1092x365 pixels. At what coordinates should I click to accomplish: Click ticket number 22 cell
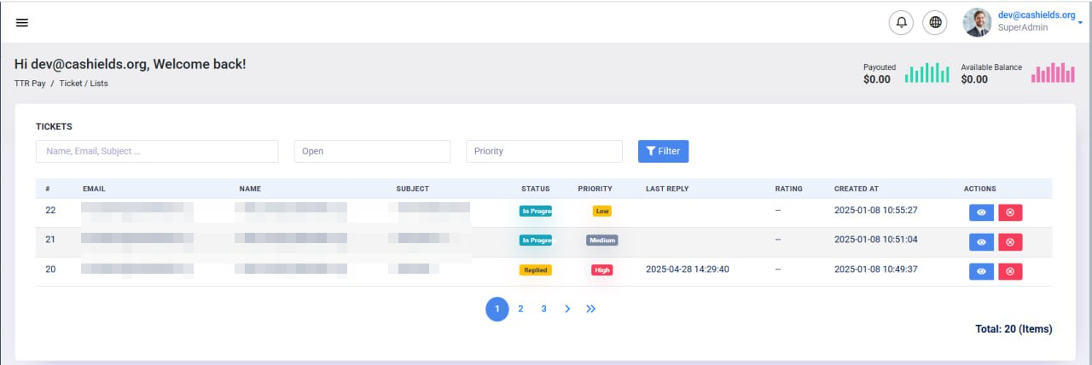tap(50, 209)
